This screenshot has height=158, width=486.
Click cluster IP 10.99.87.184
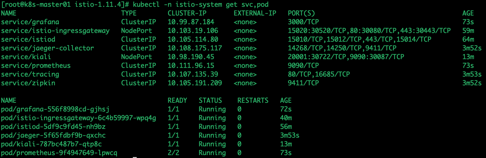click(x=191, y=22)
